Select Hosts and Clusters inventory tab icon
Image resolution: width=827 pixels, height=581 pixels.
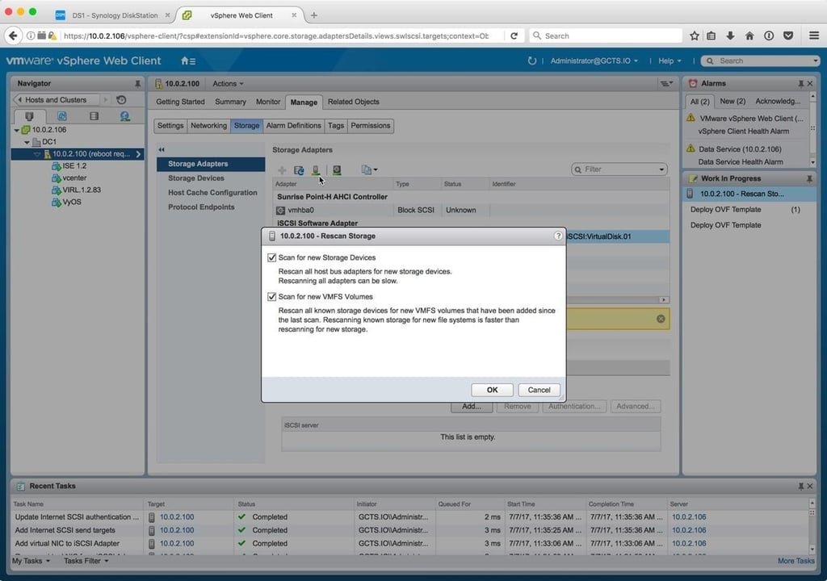pos(30,116)
